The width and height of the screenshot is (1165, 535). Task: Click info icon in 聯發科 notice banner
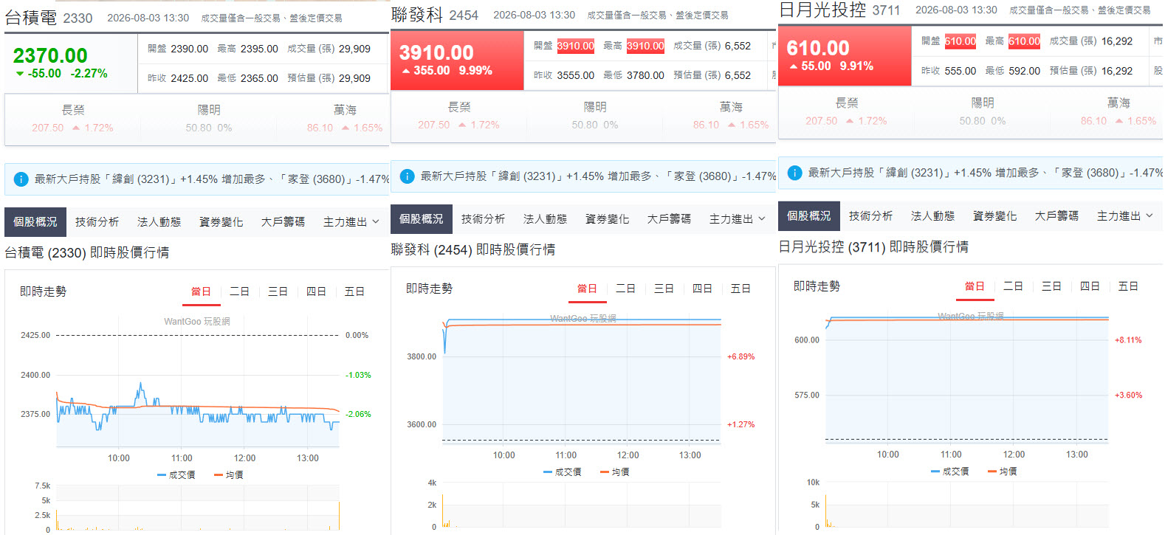(x=407, y=176)
